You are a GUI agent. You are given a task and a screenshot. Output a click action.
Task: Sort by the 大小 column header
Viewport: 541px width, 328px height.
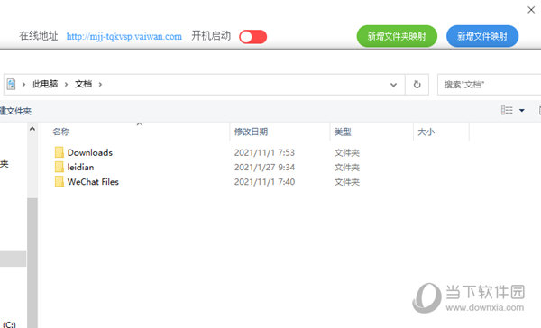pyautogui.click(x=426, y=132)
